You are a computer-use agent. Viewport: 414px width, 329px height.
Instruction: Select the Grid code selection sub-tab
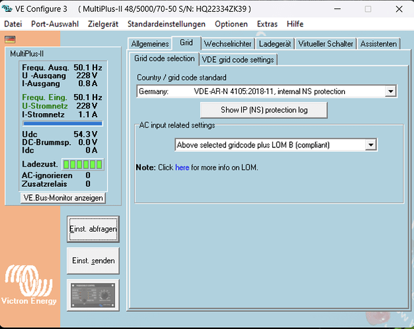[164, 59]
